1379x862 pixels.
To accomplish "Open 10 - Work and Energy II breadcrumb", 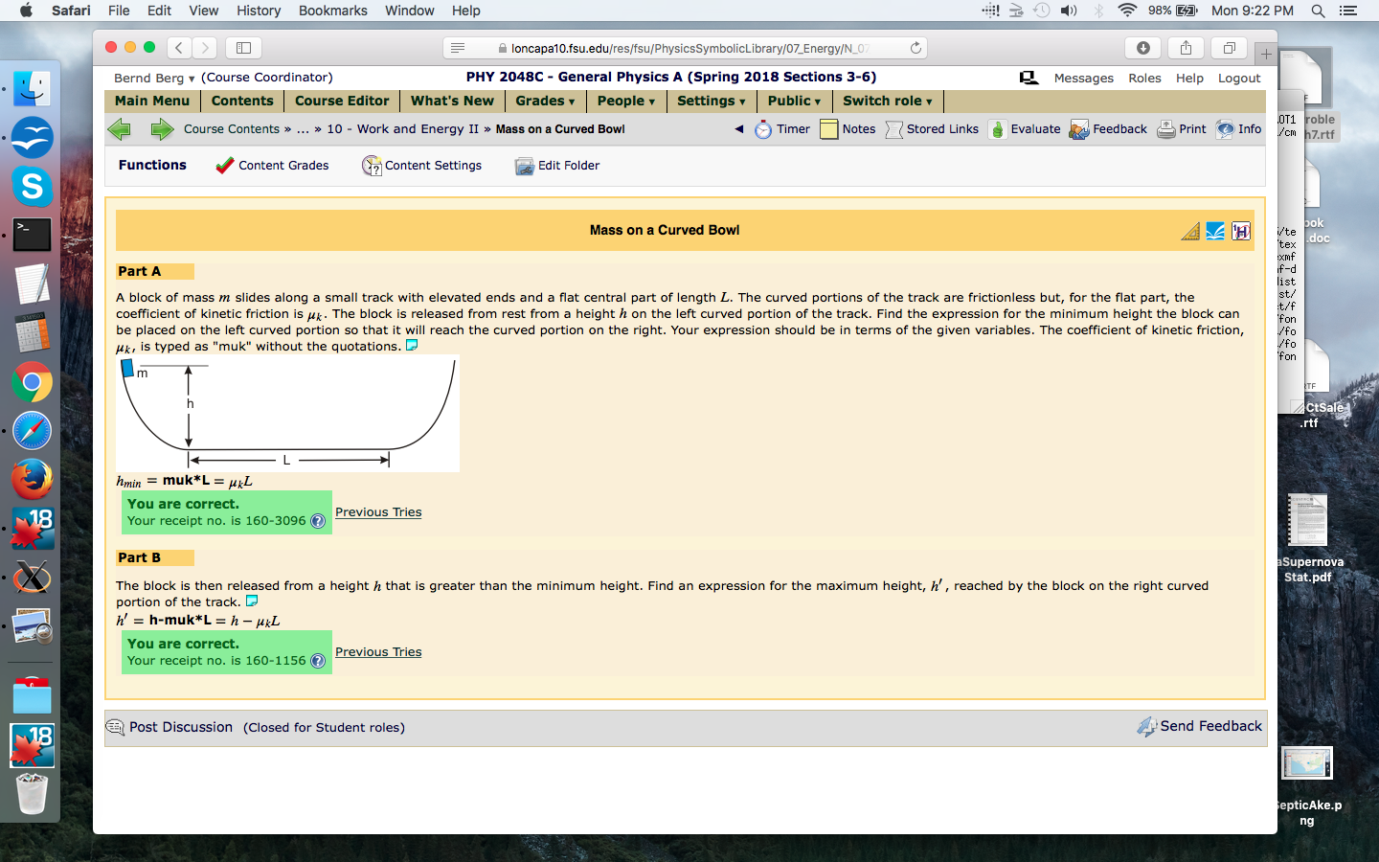I will pos(402,129).
